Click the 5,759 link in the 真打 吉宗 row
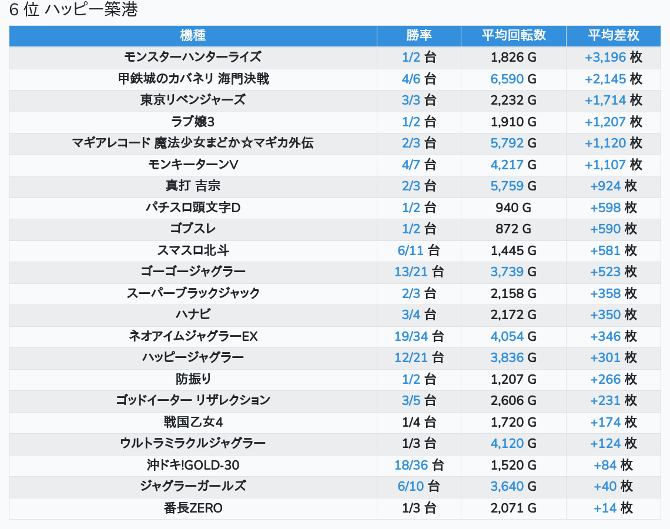The image size is (670, 529). (x=507, y=186)
